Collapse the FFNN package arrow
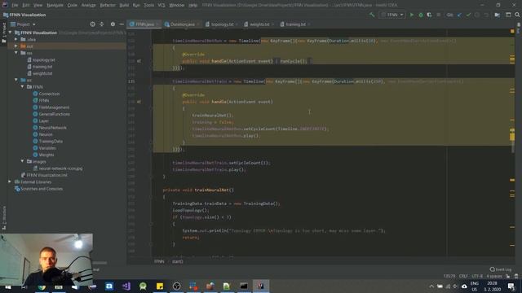Viewport: 522px width, 293px height. point(22,87)
